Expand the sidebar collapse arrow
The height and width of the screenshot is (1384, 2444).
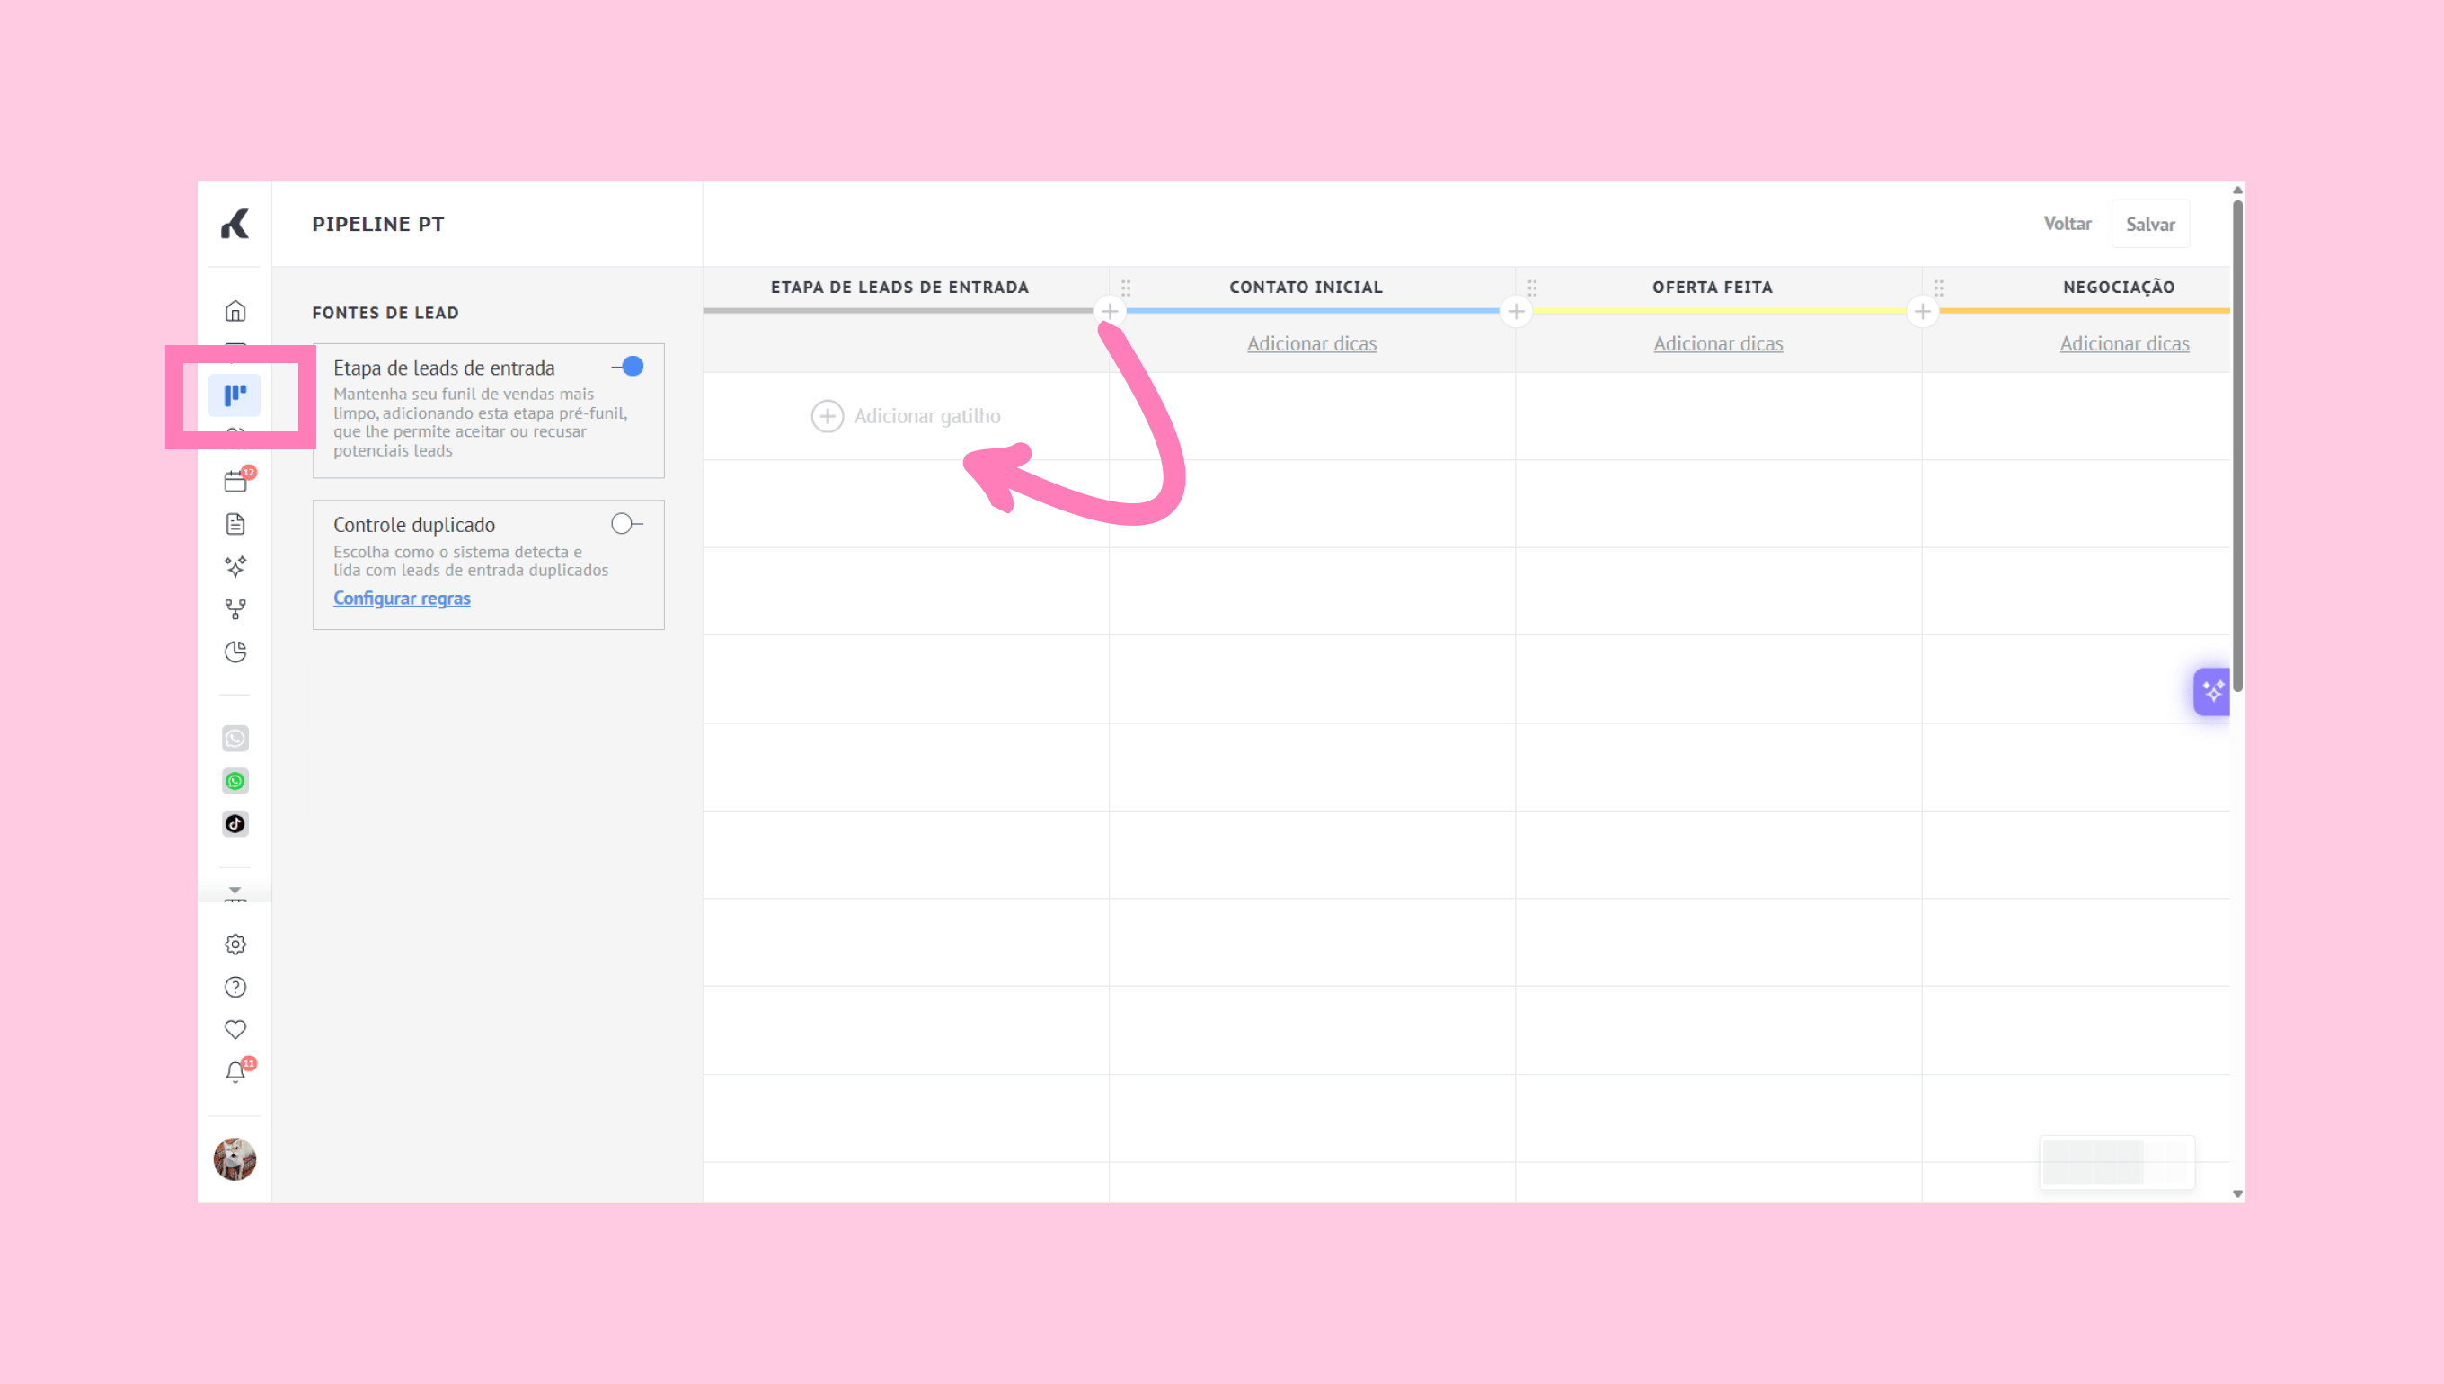click(x=235, y=891)
